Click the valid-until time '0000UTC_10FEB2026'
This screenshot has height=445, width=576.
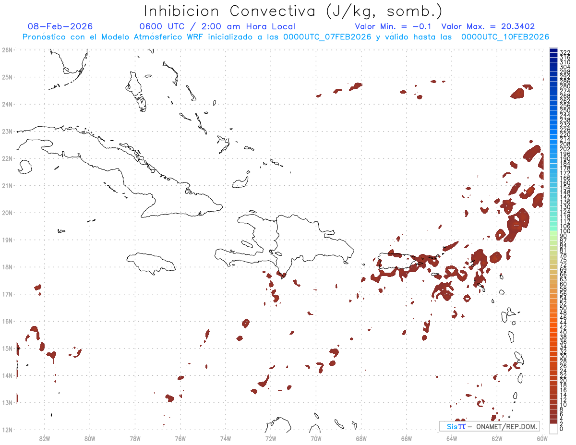pos(505,37)
